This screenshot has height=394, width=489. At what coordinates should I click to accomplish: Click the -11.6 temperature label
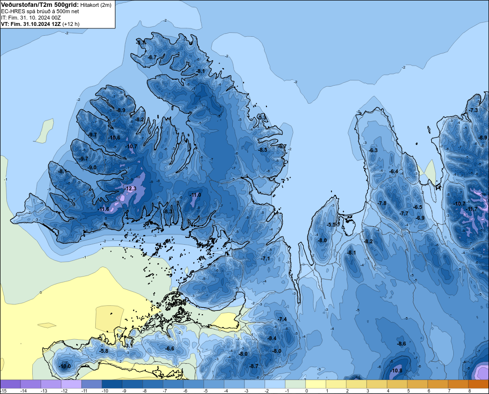104,209
